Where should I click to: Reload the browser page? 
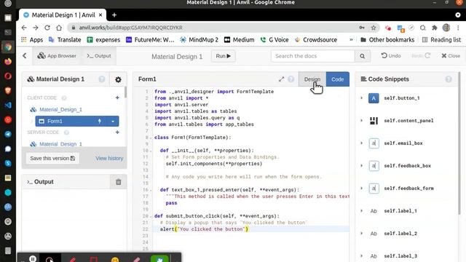[x=47, y=28]
